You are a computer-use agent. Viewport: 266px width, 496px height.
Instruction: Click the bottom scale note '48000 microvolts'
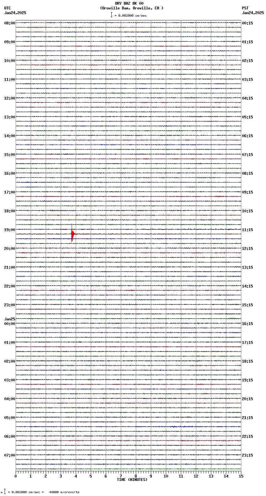(64, 492)
